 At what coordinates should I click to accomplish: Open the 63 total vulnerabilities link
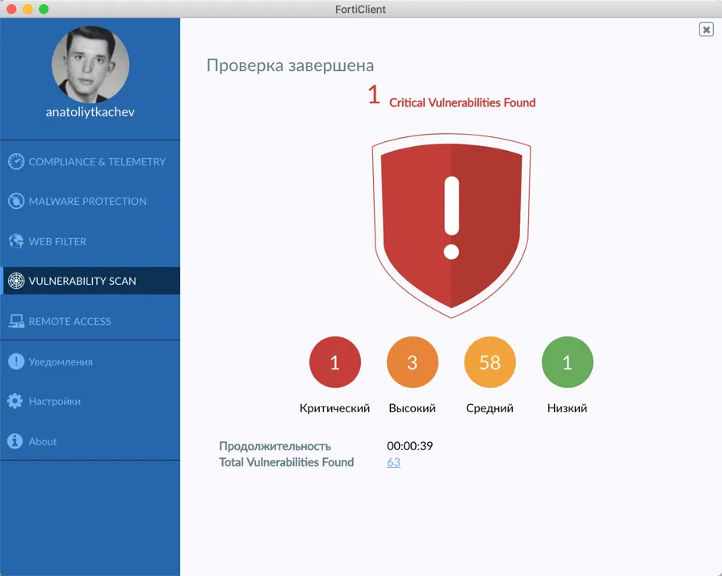393,462
